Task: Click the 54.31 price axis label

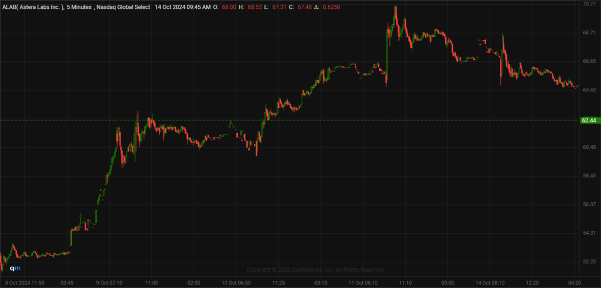Action: click(589, 233)
